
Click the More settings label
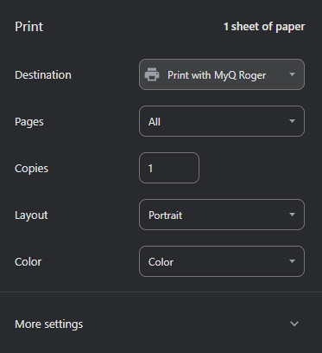point(49,324)
